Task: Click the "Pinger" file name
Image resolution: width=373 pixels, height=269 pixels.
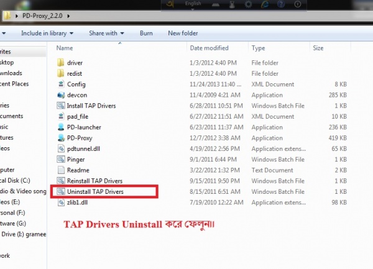Action: point(76,160)
